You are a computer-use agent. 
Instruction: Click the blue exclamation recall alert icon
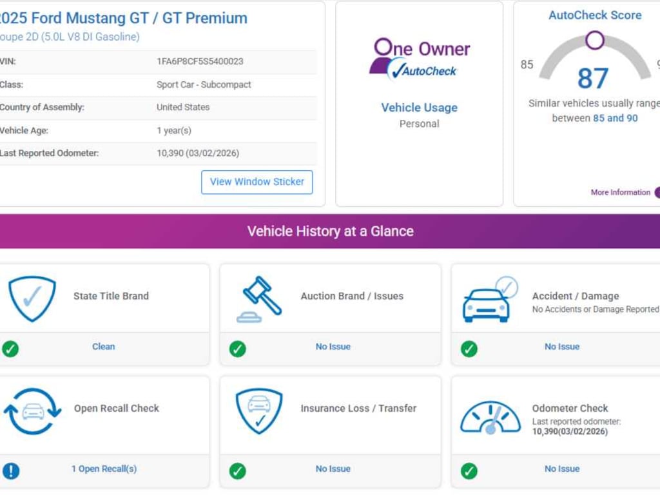click(x=11, y=470)
